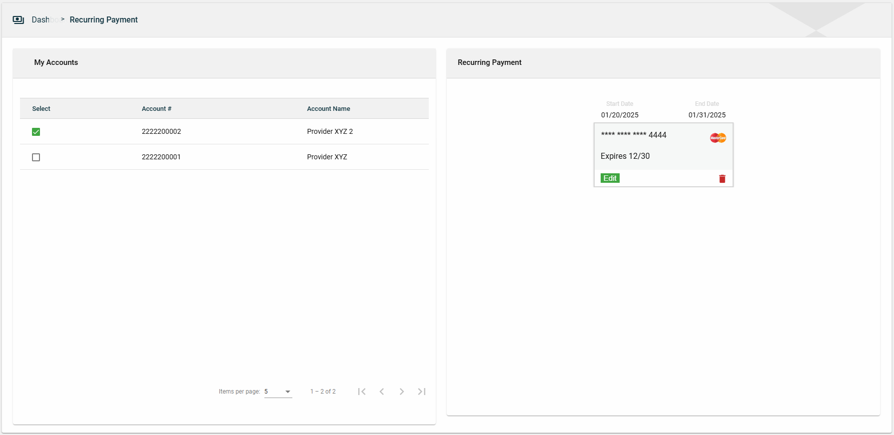
Task: Click the Mastercard logo on the card
Action: coord(718,138)
